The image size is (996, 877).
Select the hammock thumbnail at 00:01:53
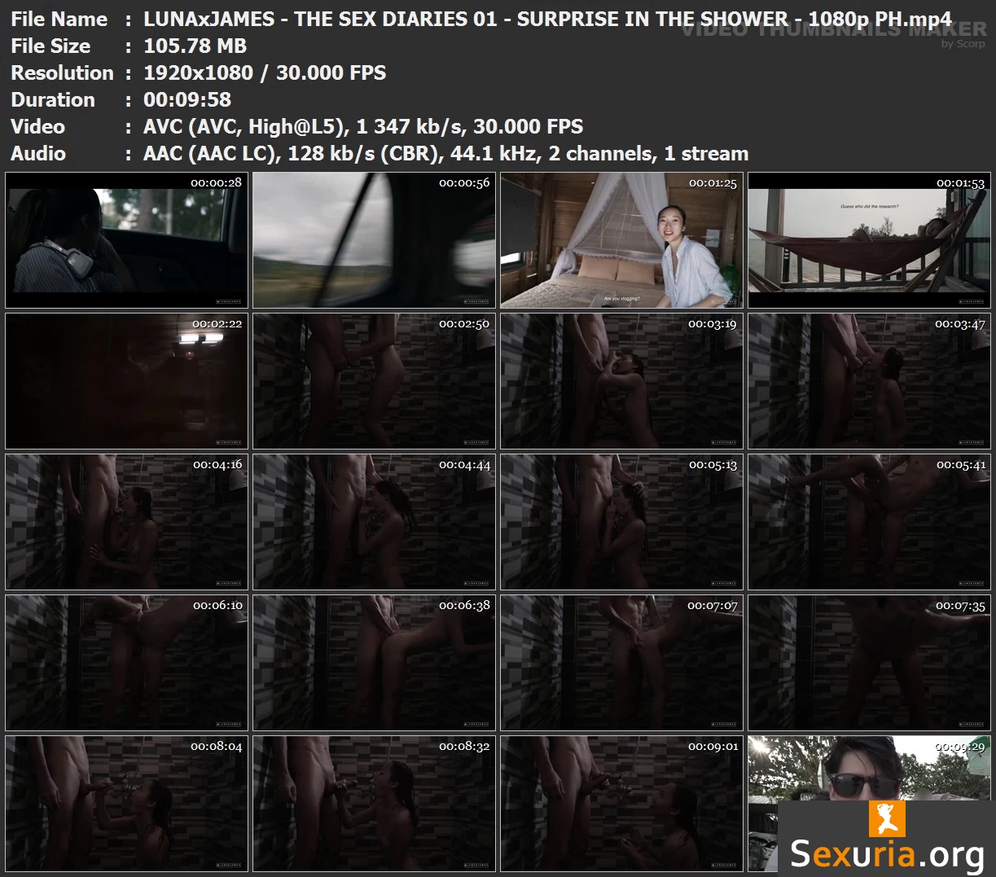point(869,240)
